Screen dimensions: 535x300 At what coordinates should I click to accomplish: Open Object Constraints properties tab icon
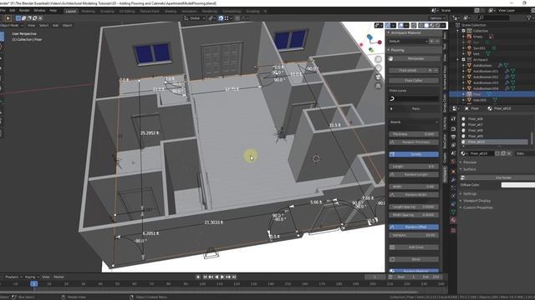click(x=453, y=204)
